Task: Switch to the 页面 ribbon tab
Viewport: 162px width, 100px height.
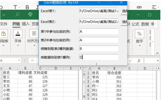Action: (x=35, y=24)
